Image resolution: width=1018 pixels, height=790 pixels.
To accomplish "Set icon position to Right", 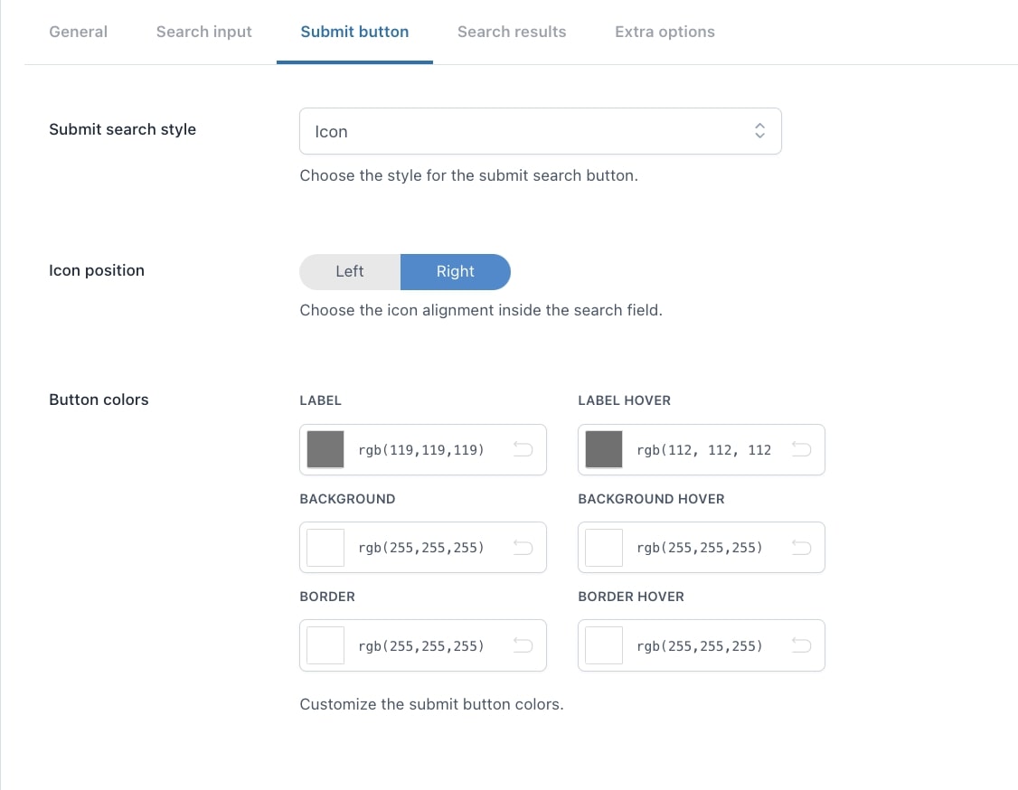I will 455,271.
